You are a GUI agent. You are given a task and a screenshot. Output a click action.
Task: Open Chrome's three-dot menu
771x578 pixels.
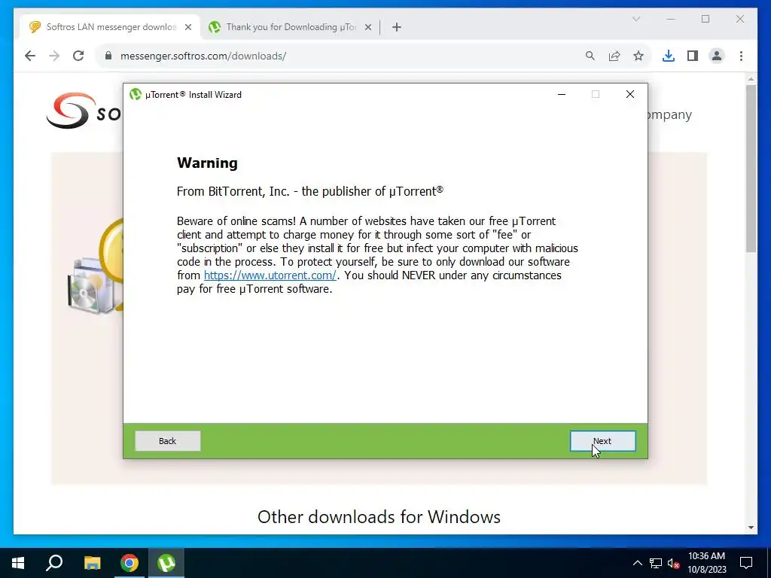tap(741, 56)
